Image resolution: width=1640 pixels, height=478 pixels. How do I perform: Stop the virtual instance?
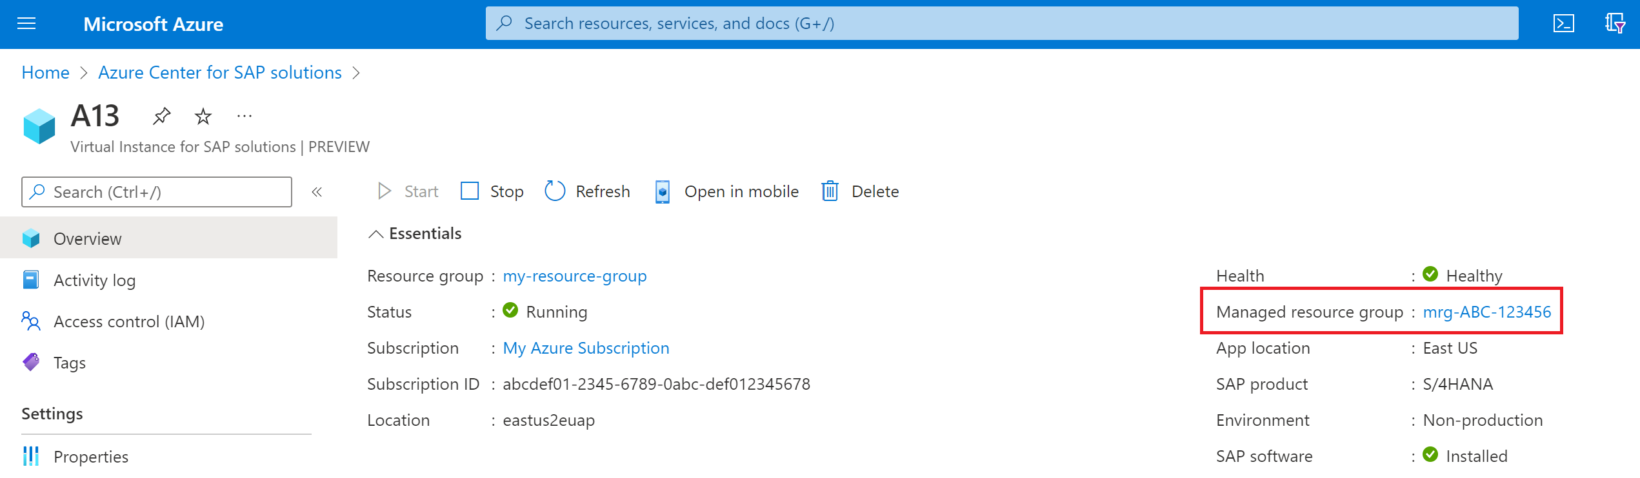point(492,191)
